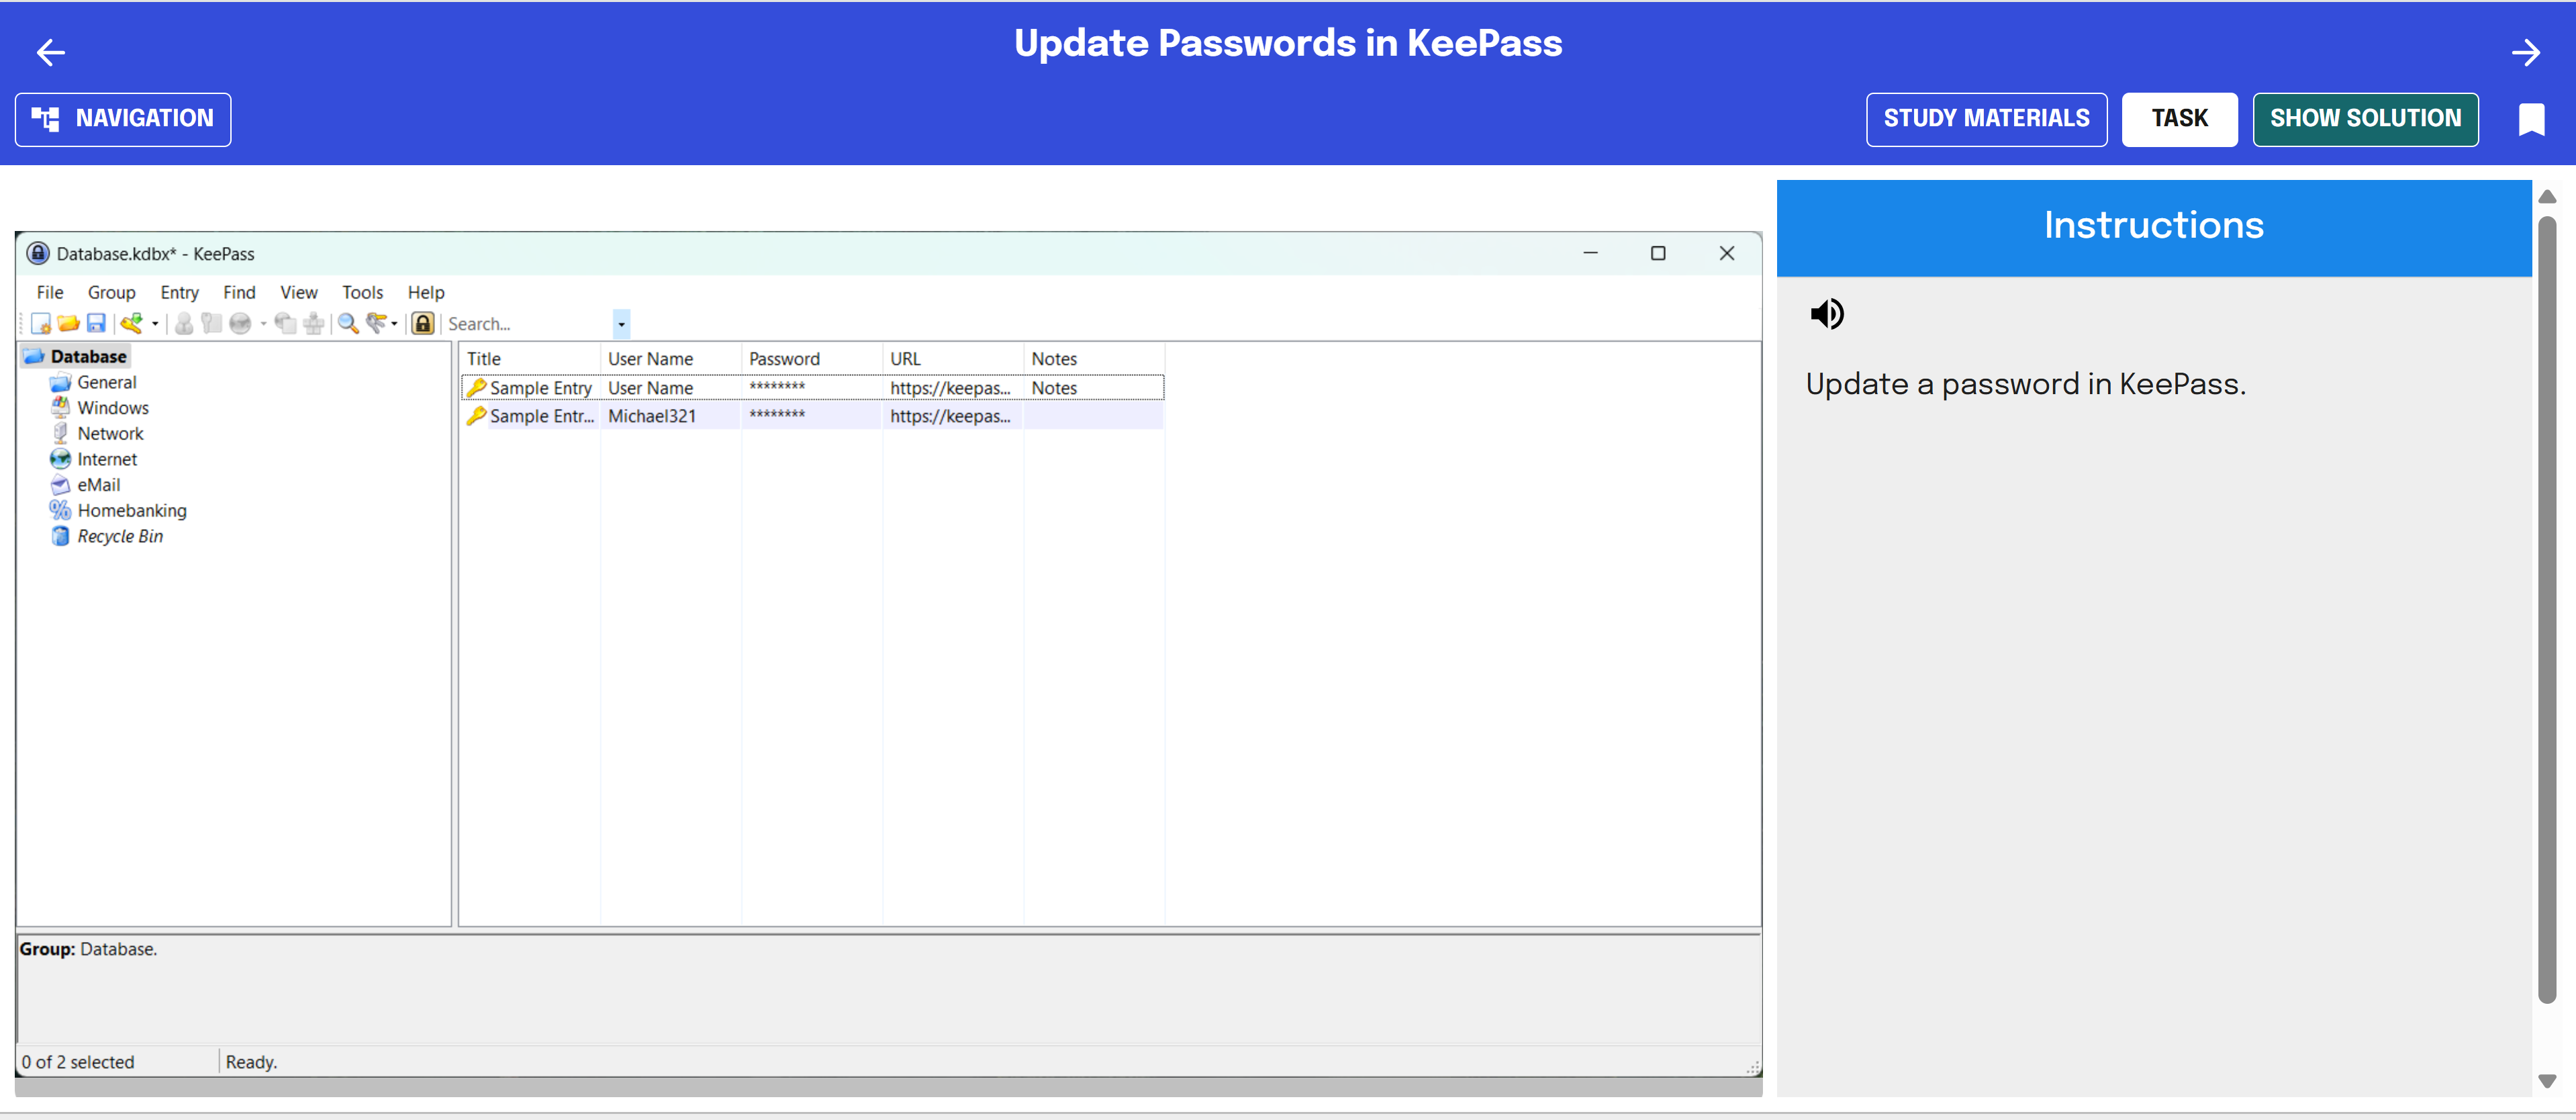Screen dimensions: 2576x1120
Task: Open the Add Entry dropdown arrow
Action: (155, 323)
